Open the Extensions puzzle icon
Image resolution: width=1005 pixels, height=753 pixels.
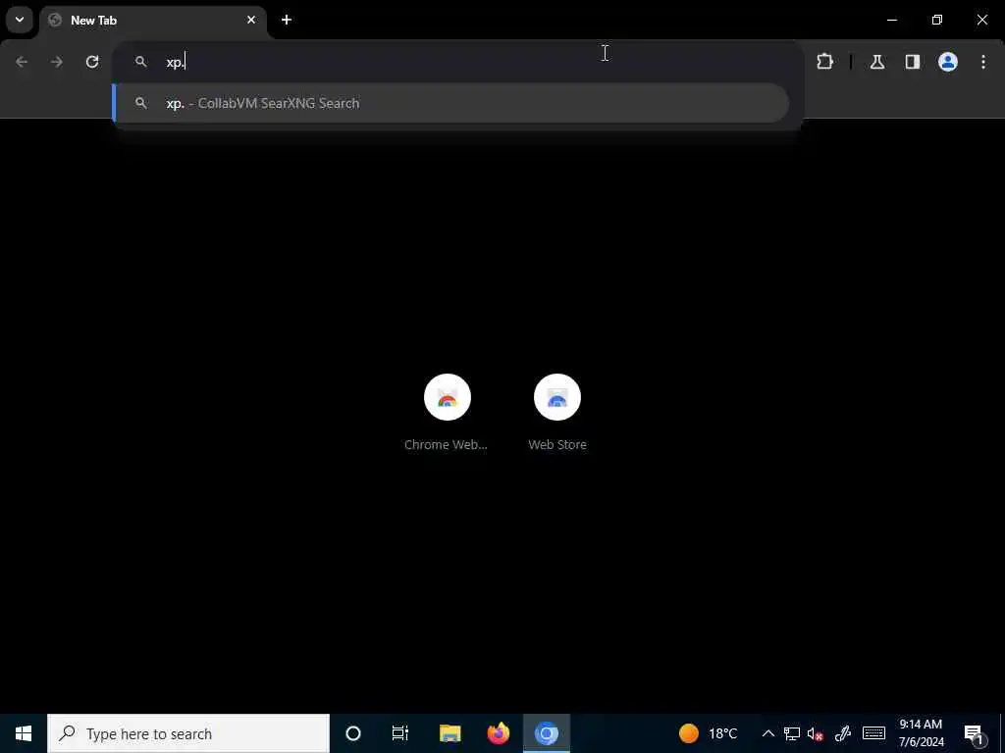[x=824, y=62]
